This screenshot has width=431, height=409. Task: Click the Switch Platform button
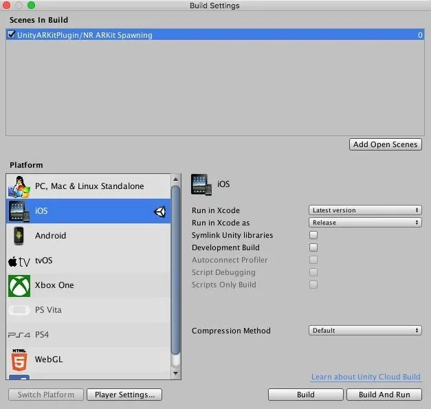pyautogui.click(x=46, y=395)
